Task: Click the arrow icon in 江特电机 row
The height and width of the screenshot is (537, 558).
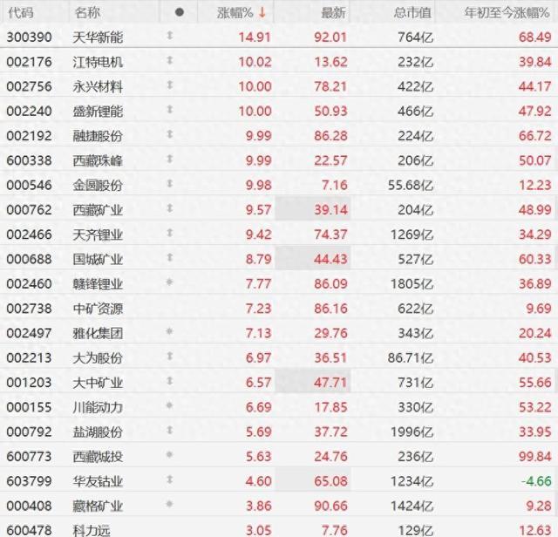Action: [170, 62]
